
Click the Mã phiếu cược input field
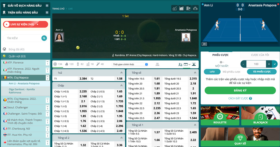click(x=234, y=72)
